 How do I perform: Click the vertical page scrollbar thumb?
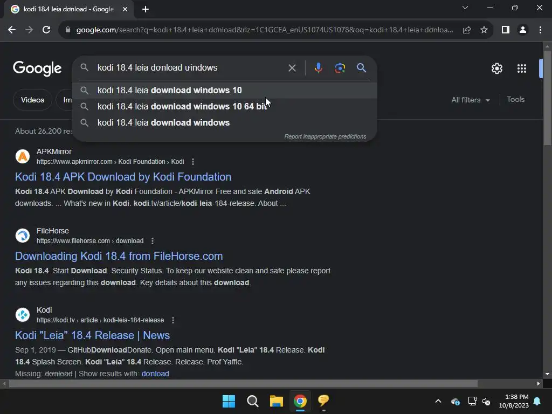click(x=547, y=98)
